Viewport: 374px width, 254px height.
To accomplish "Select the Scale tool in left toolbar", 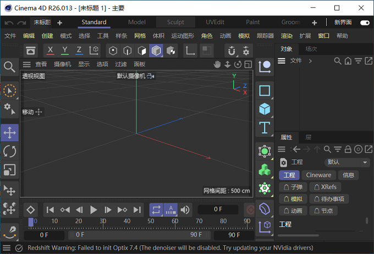I will click(9, 169).
